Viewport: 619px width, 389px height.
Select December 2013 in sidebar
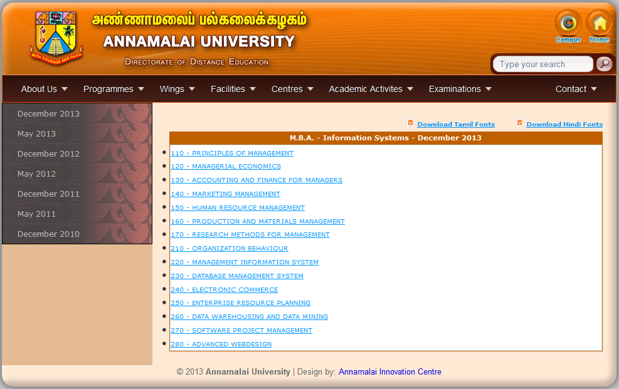pos(77,113)
